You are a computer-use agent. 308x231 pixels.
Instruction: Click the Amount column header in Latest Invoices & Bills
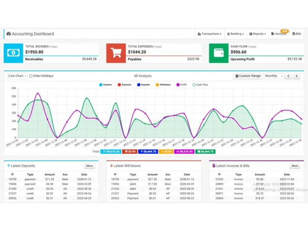pyautogui.click(x=260, y=174)
